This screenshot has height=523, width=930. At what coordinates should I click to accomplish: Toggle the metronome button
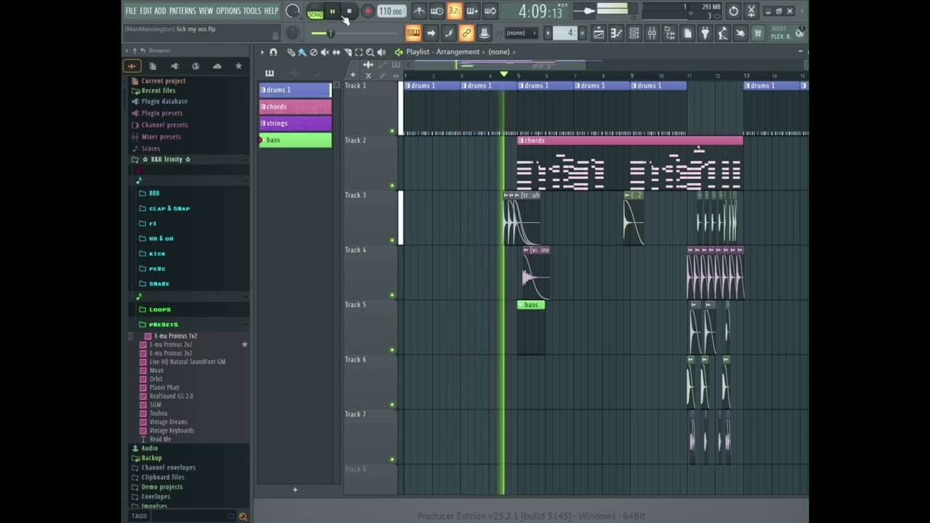(x=419, y=11)
